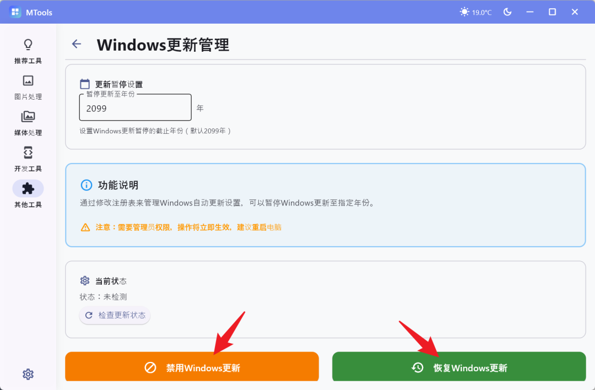Click the orange warning triangle icon
Viewport: 595px width, 390px height.
[85, 227]
